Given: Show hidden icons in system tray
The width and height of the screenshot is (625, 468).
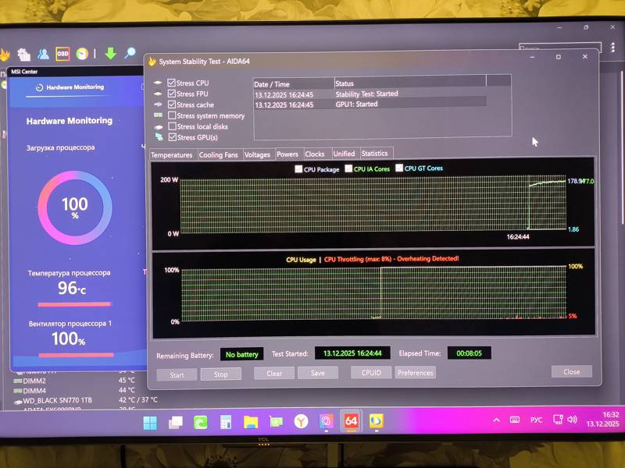Looking at the screenshot, I should point(496,421).
